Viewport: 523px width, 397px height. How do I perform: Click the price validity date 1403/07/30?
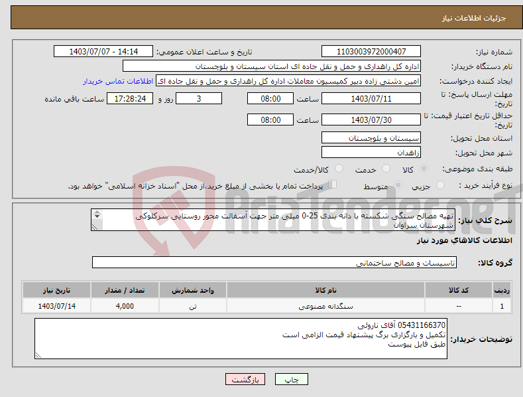(371, 119)
